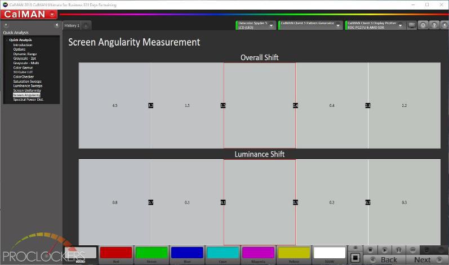The image size is (449, 265).
Task: Open the ColorChecker workflow page
Action: point(24,77)
